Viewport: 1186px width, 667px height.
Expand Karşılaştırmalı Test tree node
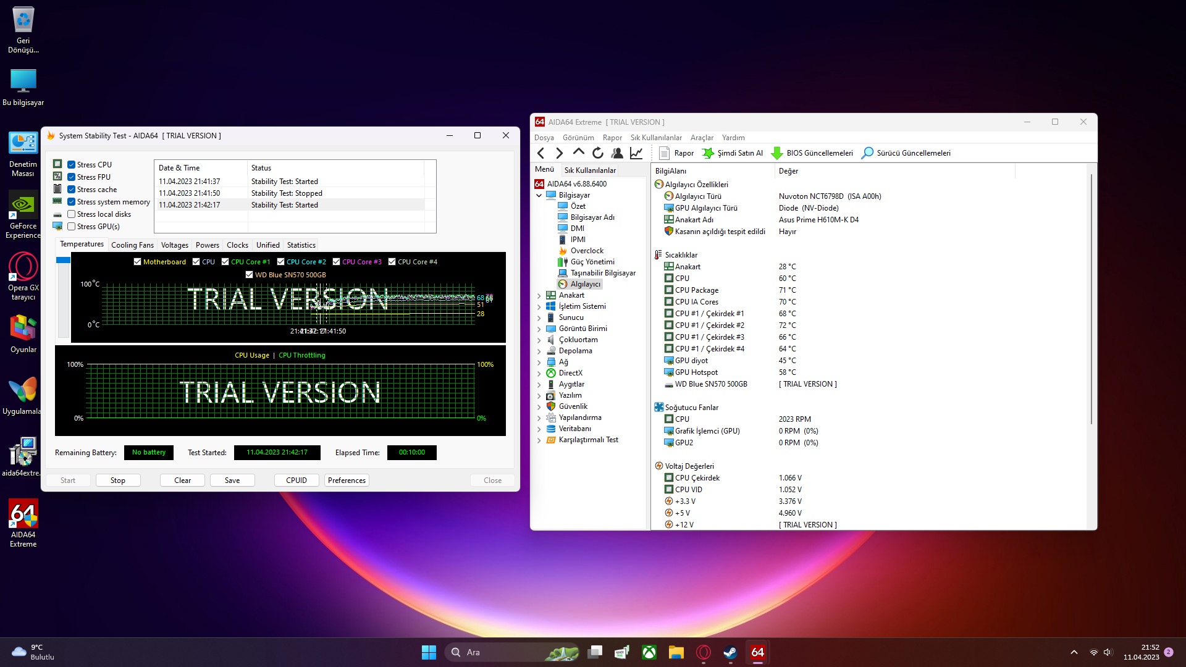click(539, 440)
